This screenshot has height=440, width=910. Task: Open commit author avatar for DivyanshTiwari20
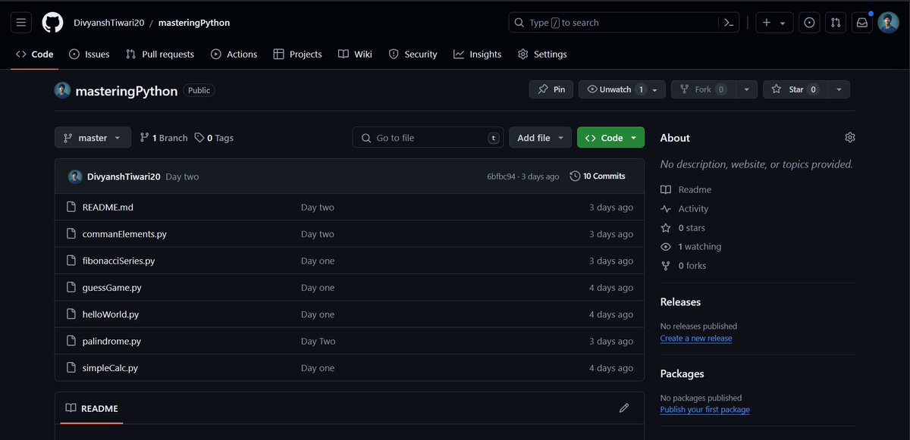75,176
